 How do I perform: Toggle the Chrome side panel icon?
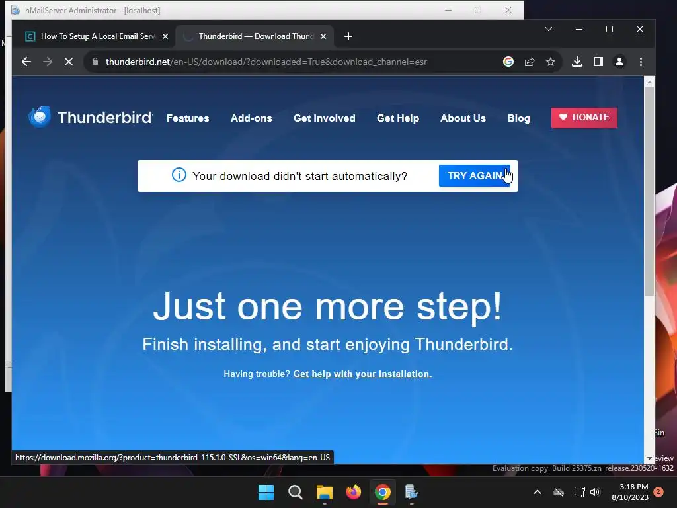point(598,62)
